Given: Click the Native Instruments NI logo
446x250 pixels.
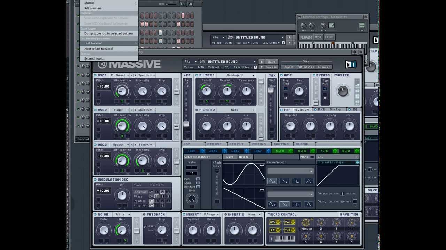Looking at the screenshot, I should coord(351,64).
